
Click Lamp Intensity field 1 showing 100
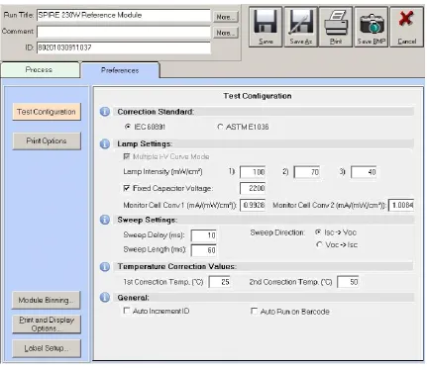tap(253, 172)
